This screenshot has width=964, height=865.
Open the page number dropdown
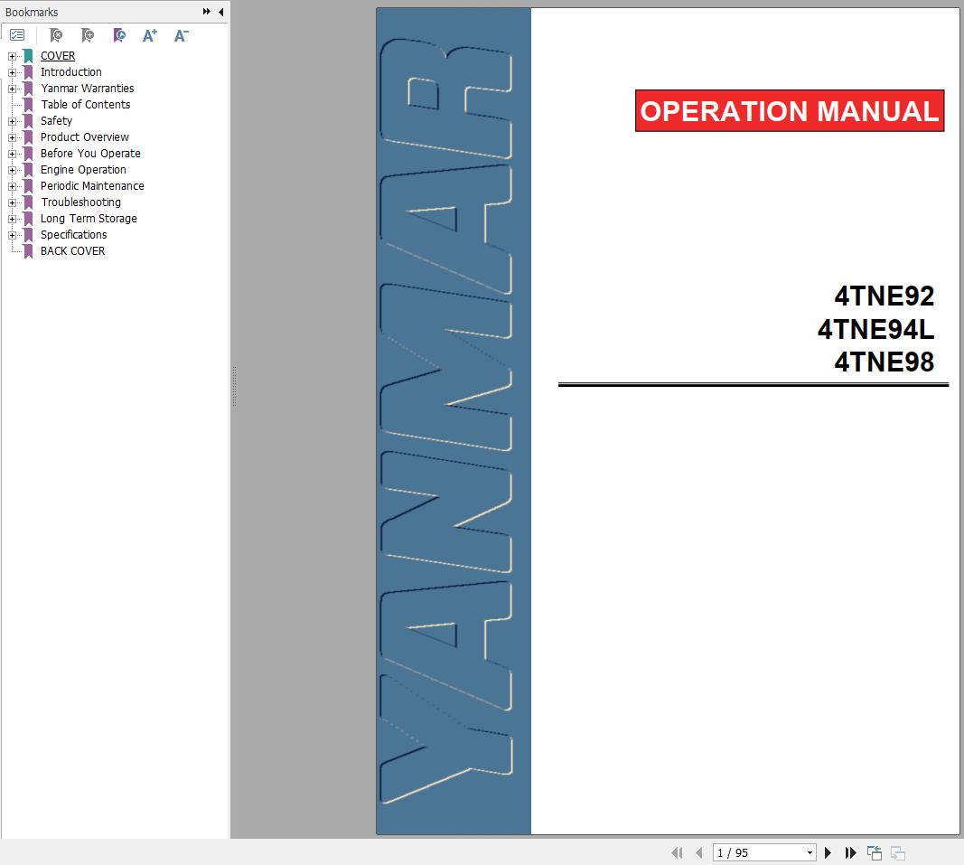[810, 852]
